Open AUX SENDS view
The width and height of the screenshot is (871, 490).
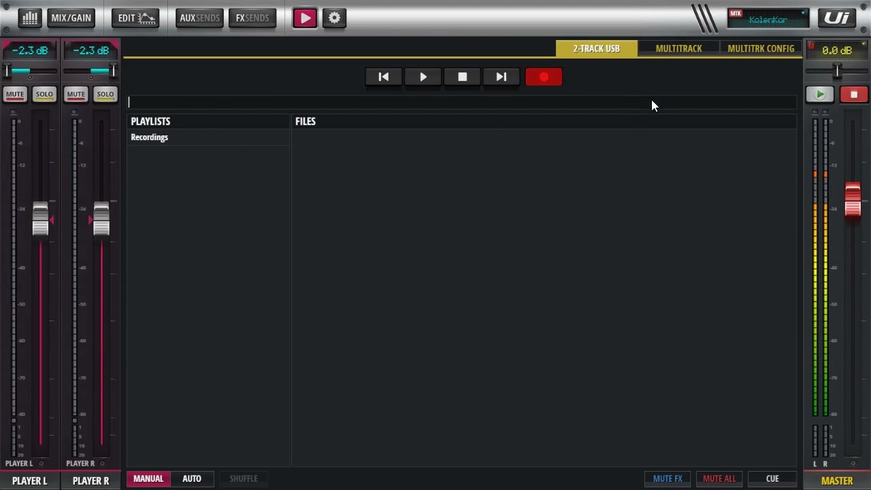pos(199,18)
